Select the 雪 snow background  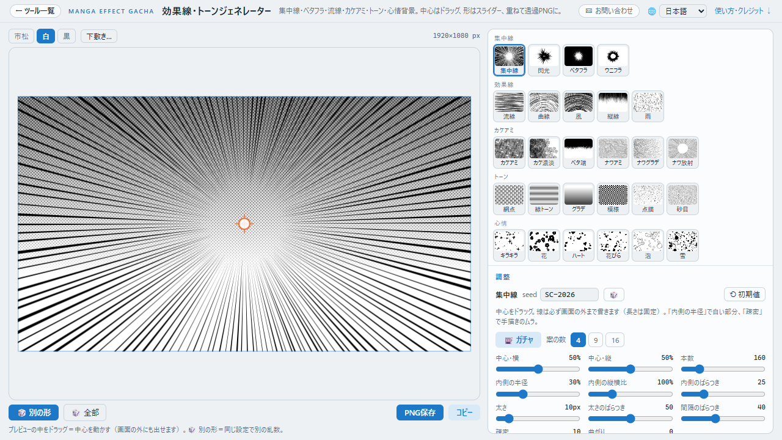(x=682, y=246)
